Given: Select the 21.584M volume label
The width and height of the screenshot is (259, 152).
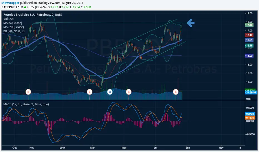Looking at the screenshot, I should (251, 93).
